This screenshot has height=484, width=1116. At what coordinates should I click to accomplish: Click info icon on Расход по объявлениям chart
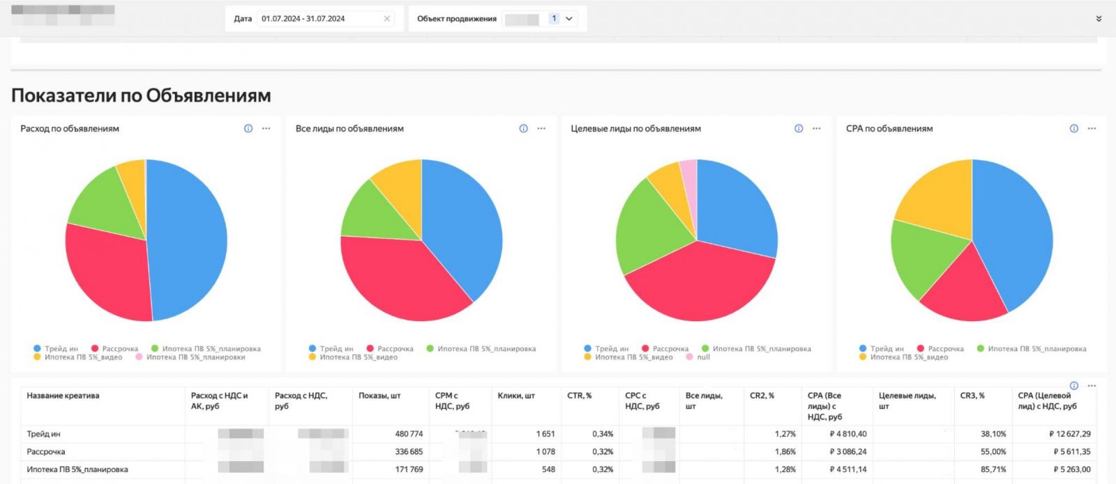pos(248,129)
